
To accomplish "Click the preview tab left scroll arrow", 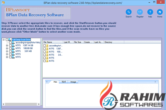I will tap(47, 82).
